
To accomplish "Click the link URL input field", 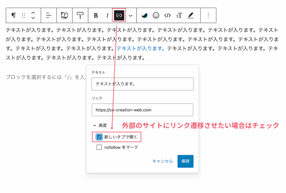I will 142,110.
